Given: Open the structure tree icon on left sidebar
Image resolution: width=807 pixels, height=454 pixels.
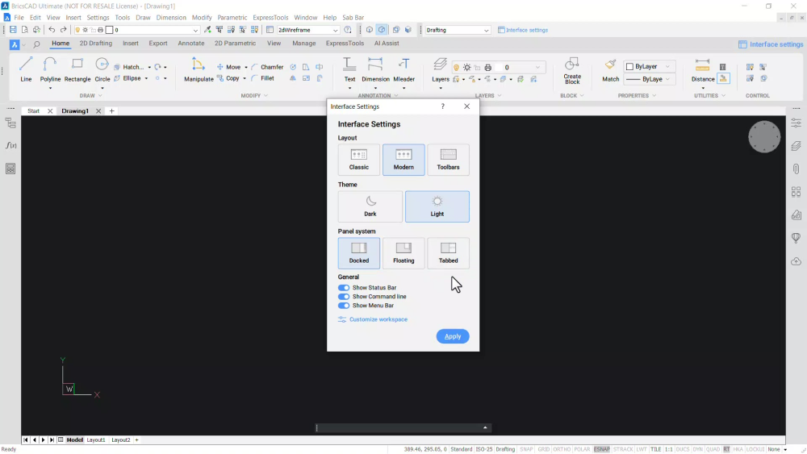Looking at the screenshot, I should click(x=10, y=123).
